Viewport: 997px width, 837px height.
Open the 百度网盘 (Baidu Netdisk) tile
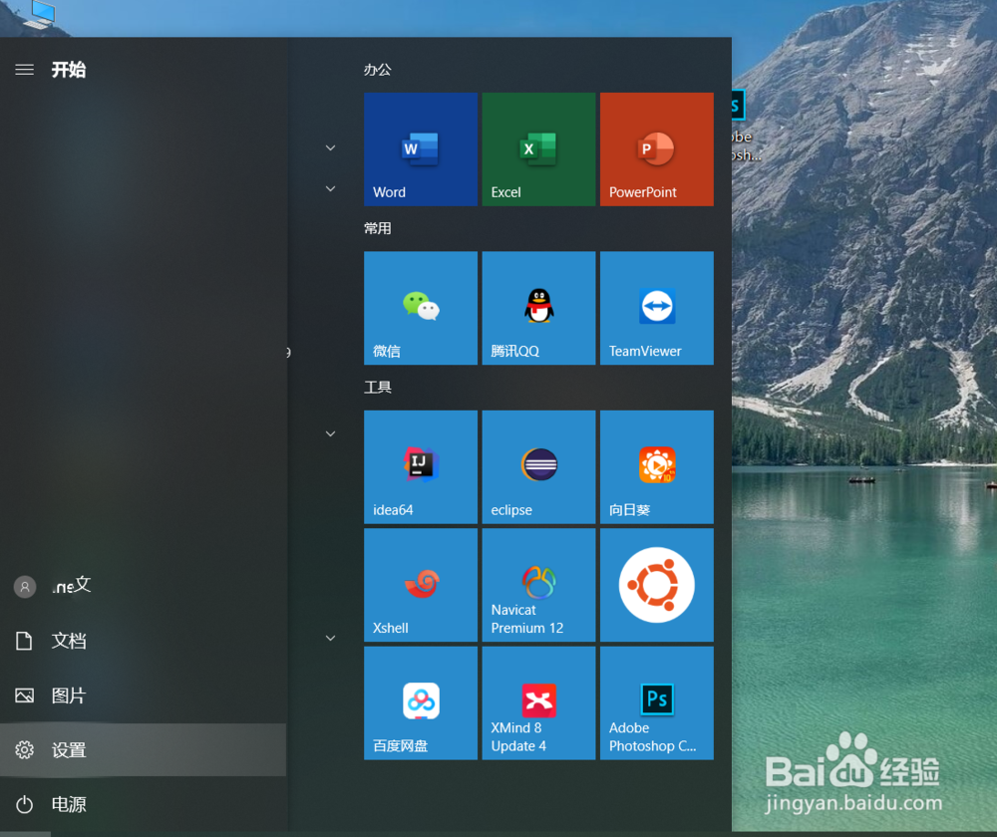pyautogui.click(x=420, y=702)
